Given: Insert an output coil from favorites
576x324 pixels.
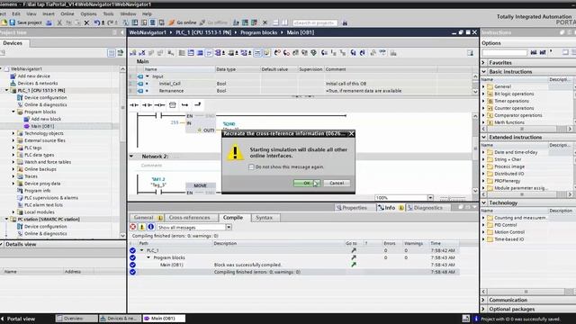Looking at the screenshot, I should [159, 105].
